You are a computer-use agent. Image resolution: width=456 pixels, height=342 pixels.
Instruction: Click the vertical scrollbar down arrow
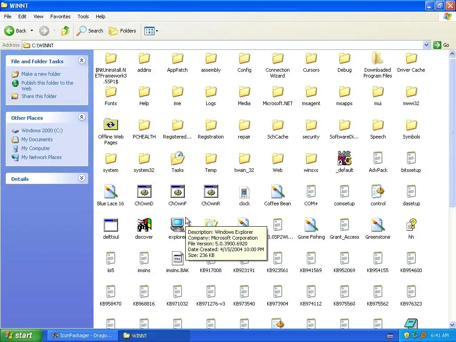(x=452, y=325)
